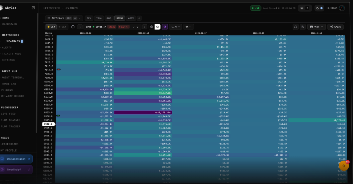Collapse the sidebar panel icon
353x184 pixels.
point(33,8)
